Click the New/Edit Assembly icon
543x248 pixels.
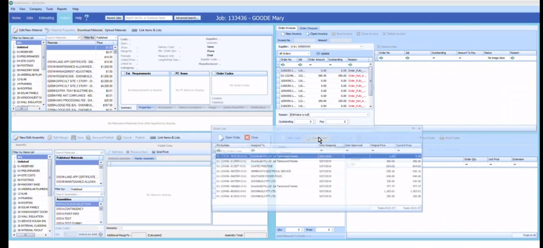tap(16, 137)
